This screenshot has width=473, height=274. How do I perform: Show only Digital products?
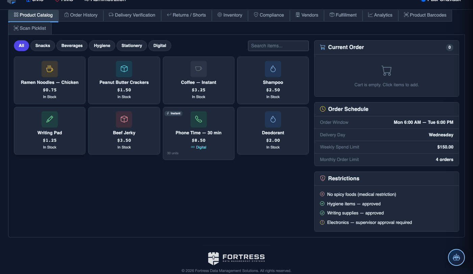pyautogui.click(x=160, y=46)
